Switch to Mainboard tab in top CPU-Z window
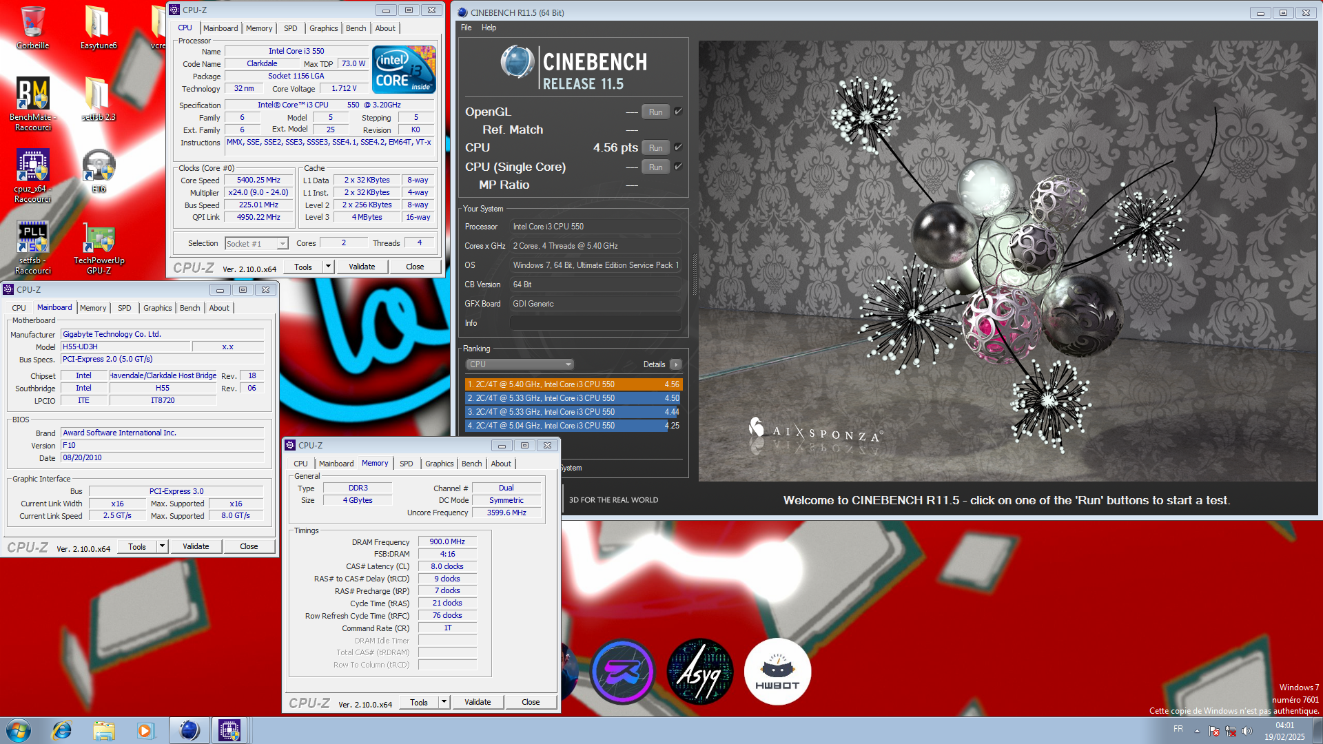The height and width of the screenshot is (744, 1323). pos(220,28)
